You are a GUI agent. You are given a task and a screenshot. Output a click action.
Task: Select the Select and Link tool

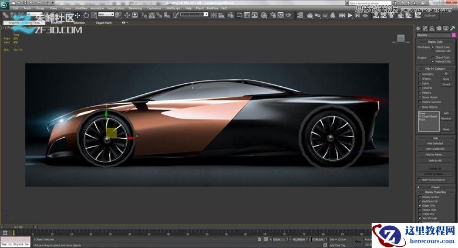coord(5,15)
